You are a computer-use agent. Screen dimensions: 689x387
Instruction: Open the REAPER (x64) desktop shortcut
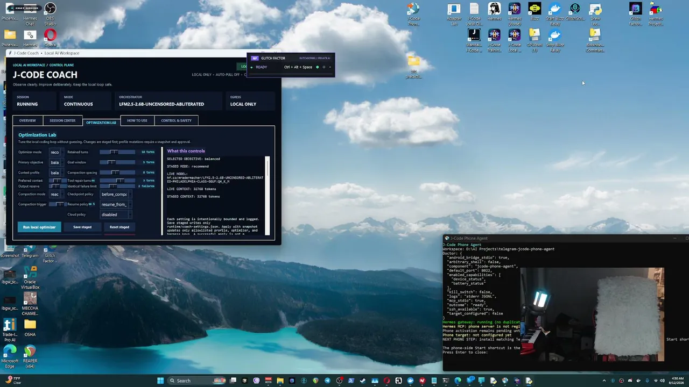[x=30, y=357]
